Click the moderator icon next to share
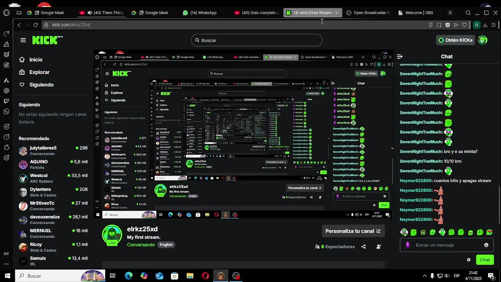 click(378, 246)
